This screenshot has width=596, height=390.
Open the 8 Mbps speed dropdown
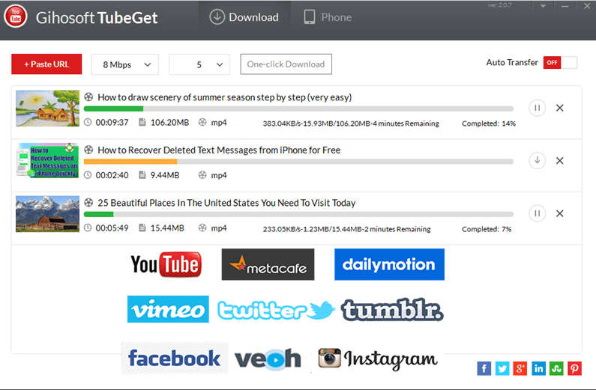click(x=124, y=64)
